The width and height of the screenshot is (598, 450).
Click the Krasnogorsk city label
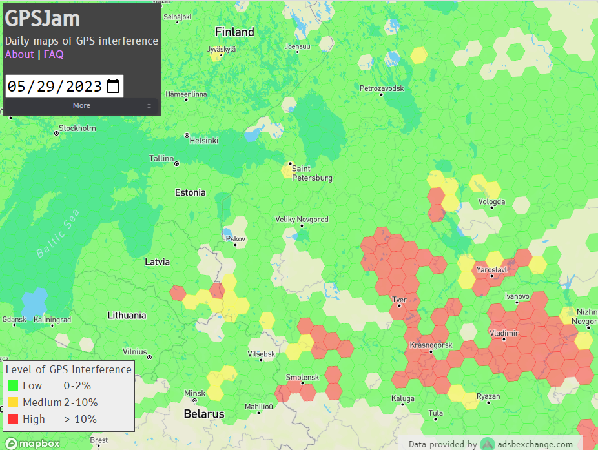point(431,345)
